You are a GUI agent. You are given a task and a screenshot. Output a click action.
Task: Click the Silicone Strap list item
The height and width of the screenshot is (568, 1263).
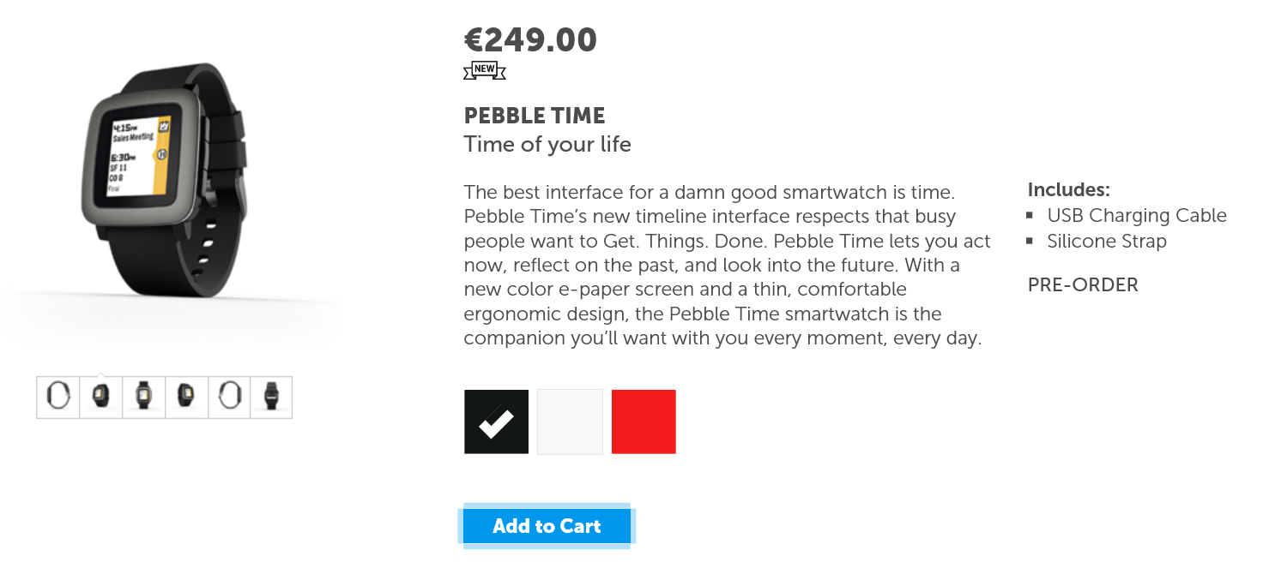tap(1107, 242)
